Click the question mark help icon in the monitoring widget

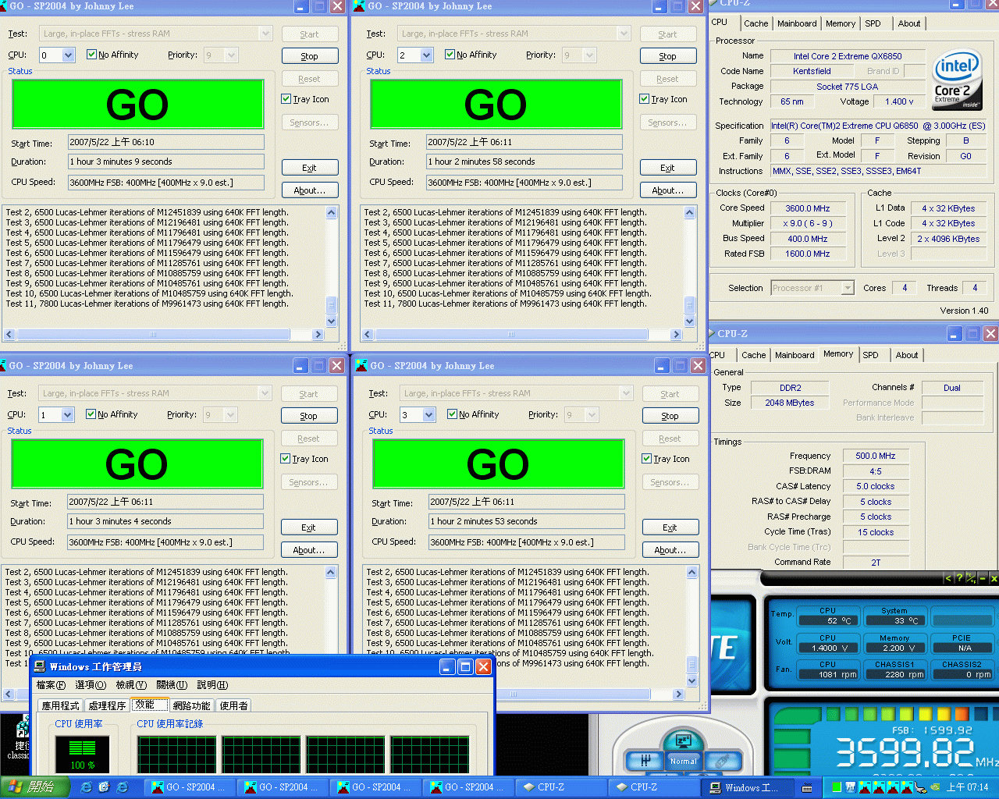coord(959,578)
